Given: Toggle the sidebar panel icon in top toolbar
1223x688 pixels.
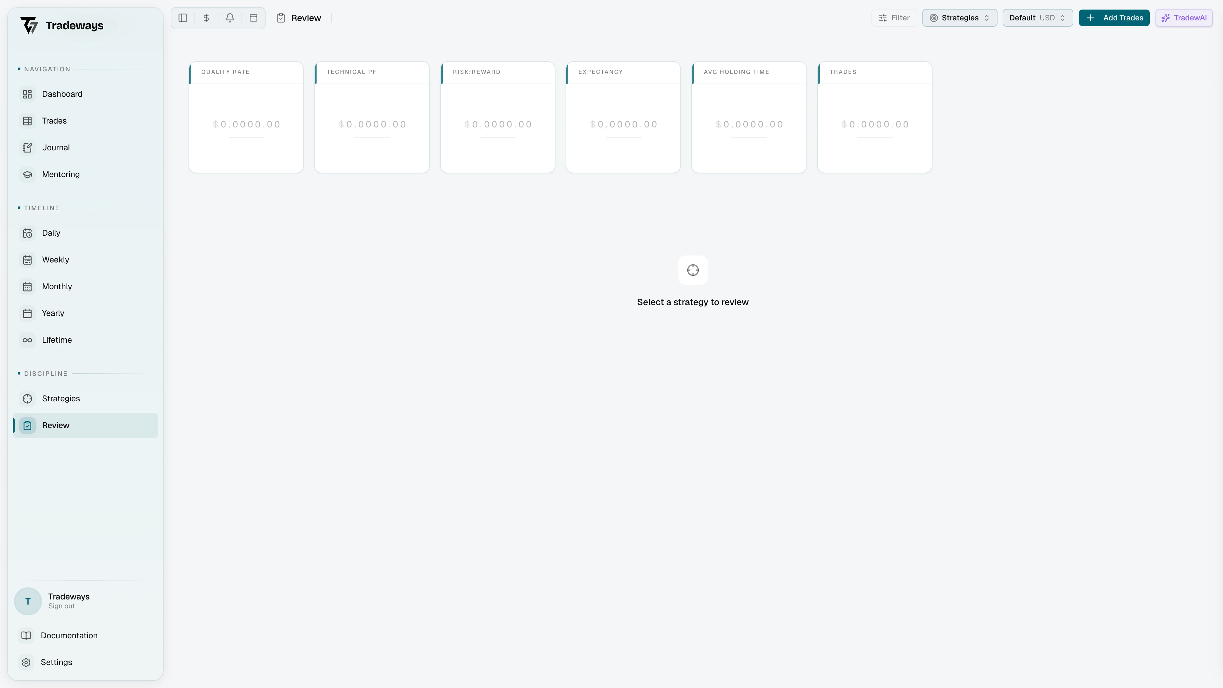Looking at the screenshot, I should (x=183, y=18).
